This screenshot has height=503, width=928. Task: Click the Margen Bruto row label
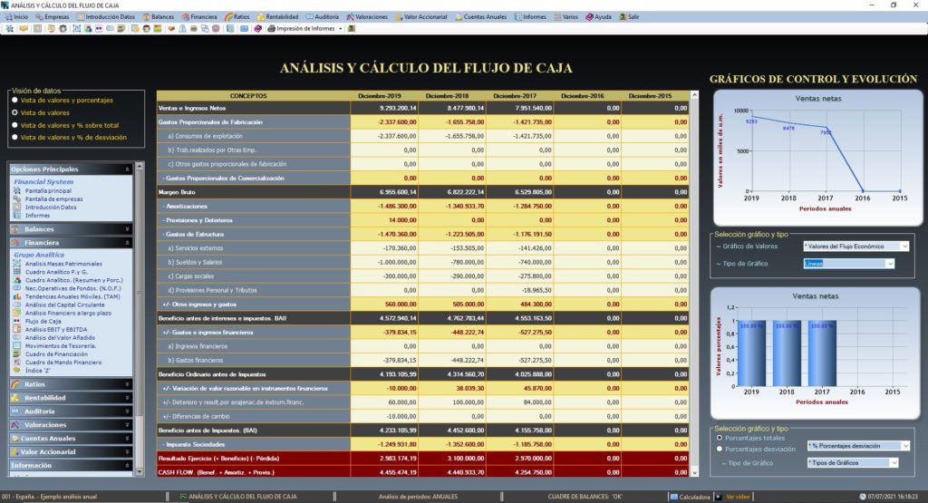click(254, 192)
